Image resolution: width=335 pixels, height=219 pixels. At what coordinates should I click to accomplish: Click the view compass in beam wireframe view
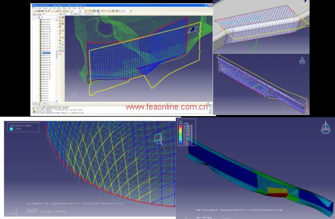tap(302, 60)
